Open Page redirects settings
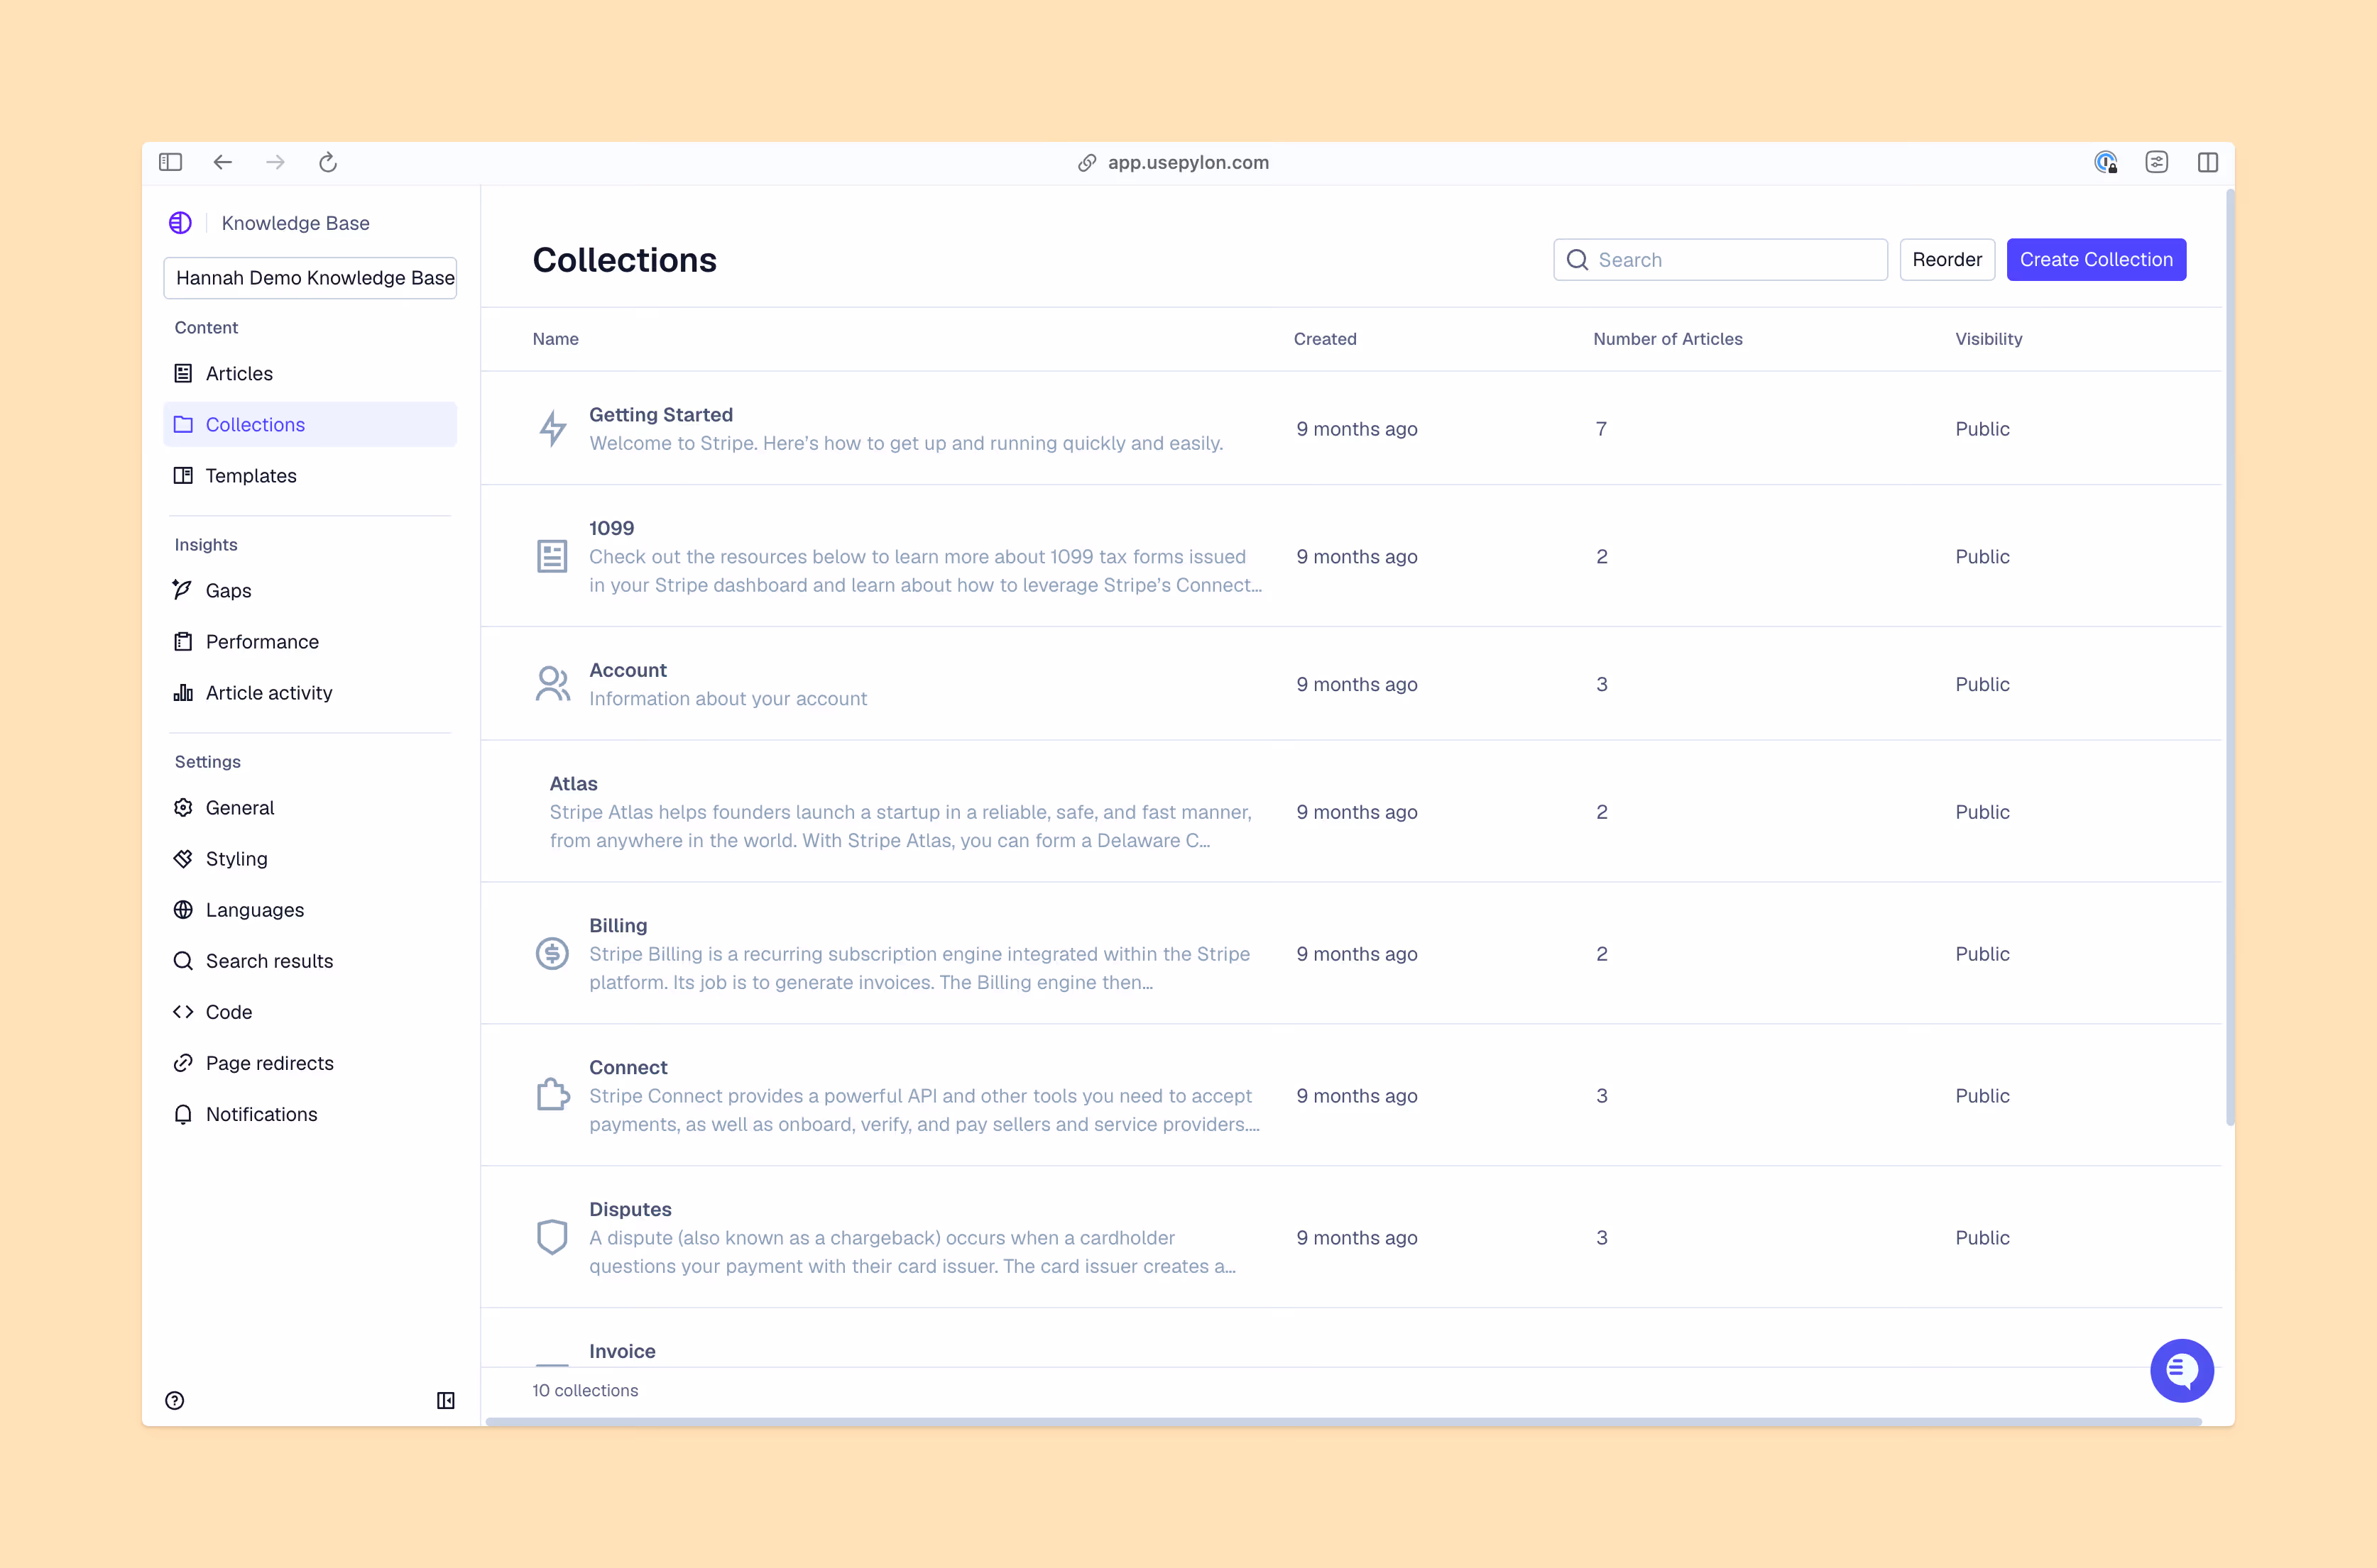The width and height of the screenshot is (2377, 1568). click(310, 1062)
